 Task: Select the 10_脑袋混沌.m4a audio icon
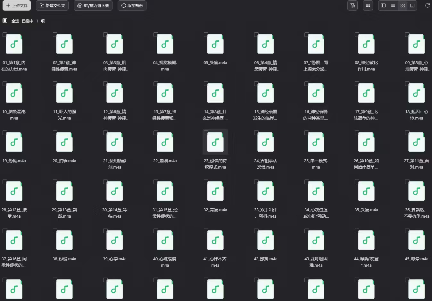pyautogui.click(x=14, y=93)
